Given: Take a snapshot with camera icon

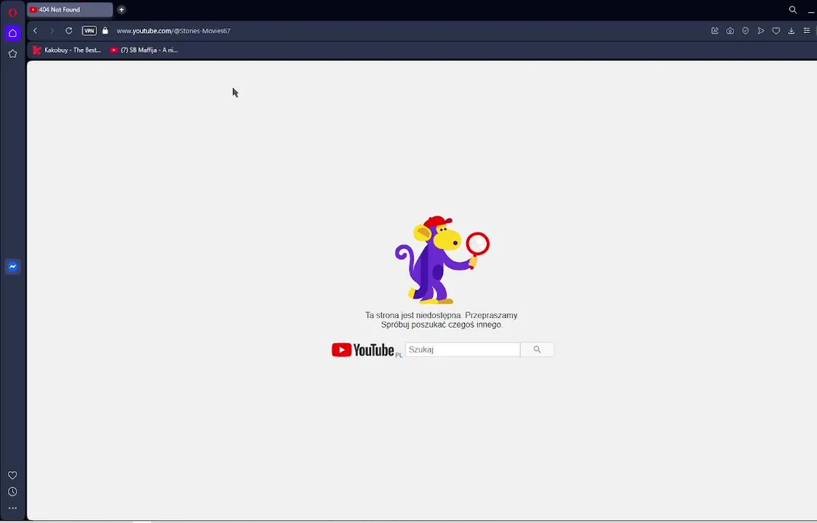Looking at the screenshot, I should click(x=730, y=31).
